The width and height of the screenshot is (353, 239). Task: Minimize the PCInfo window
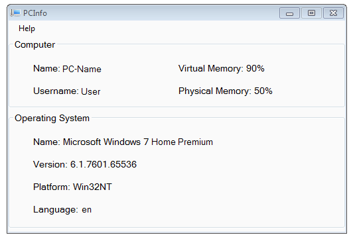coord(289,13)
